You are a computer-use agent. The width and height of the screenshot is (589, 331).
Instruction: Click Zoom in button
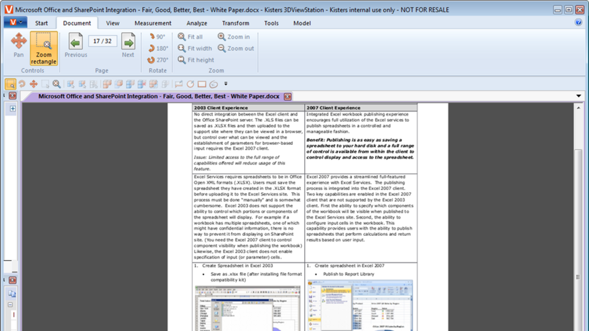234,37
